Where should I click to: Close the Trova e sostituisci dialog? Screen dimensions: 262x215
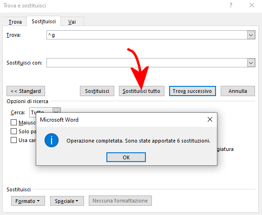tap(252, 6)
